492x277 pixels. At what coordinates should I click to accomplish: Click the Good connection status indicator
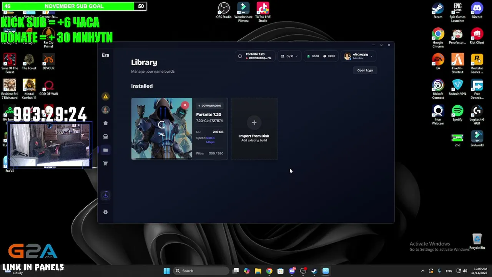pyautogui.click(x=313, y=56)
